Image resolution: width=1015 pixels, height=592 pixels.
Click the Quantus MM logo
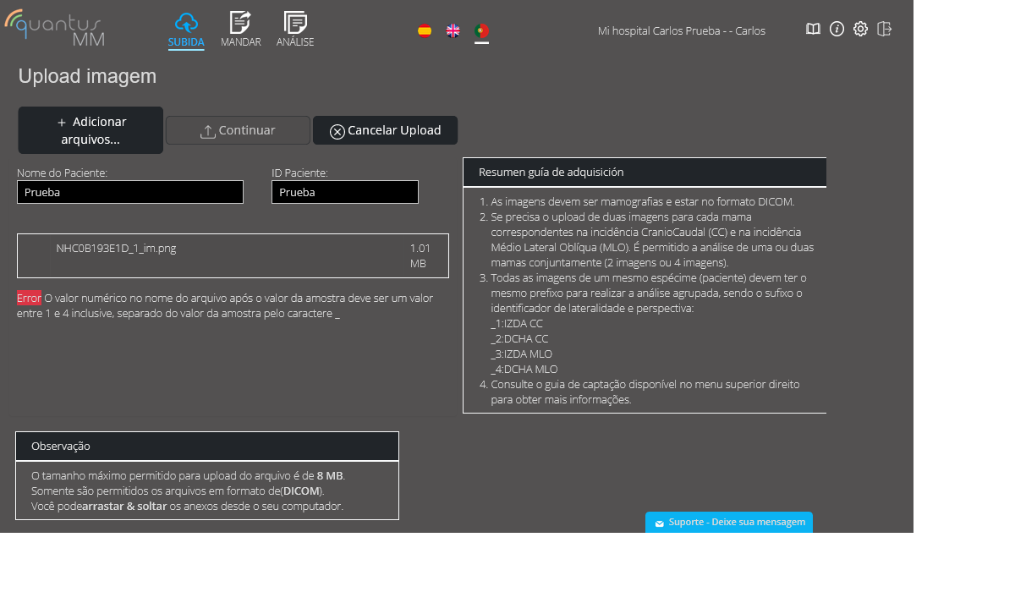click(x=55, y=28)
